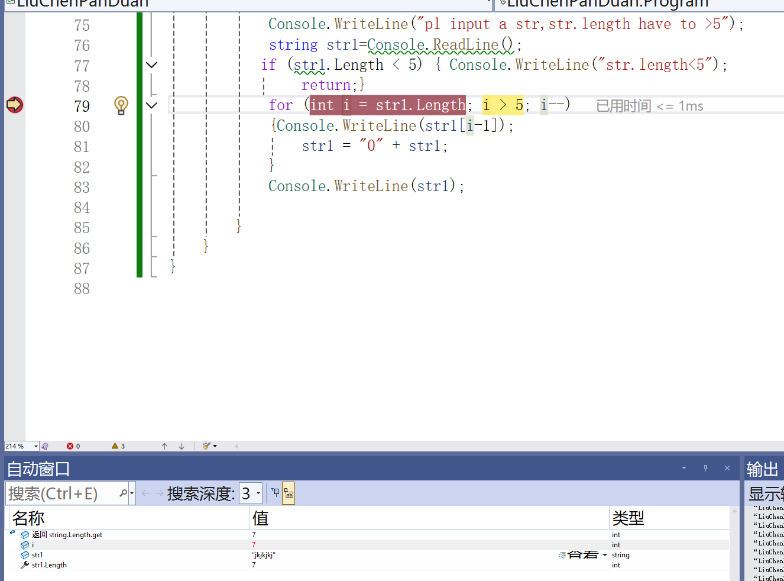
Task: Select the variable i row in Autos
Action: coord(369,545)
